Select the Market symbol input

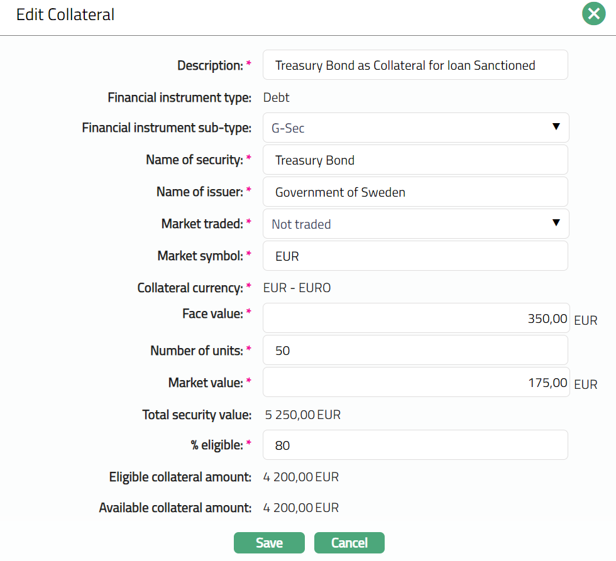pos(415,256)
